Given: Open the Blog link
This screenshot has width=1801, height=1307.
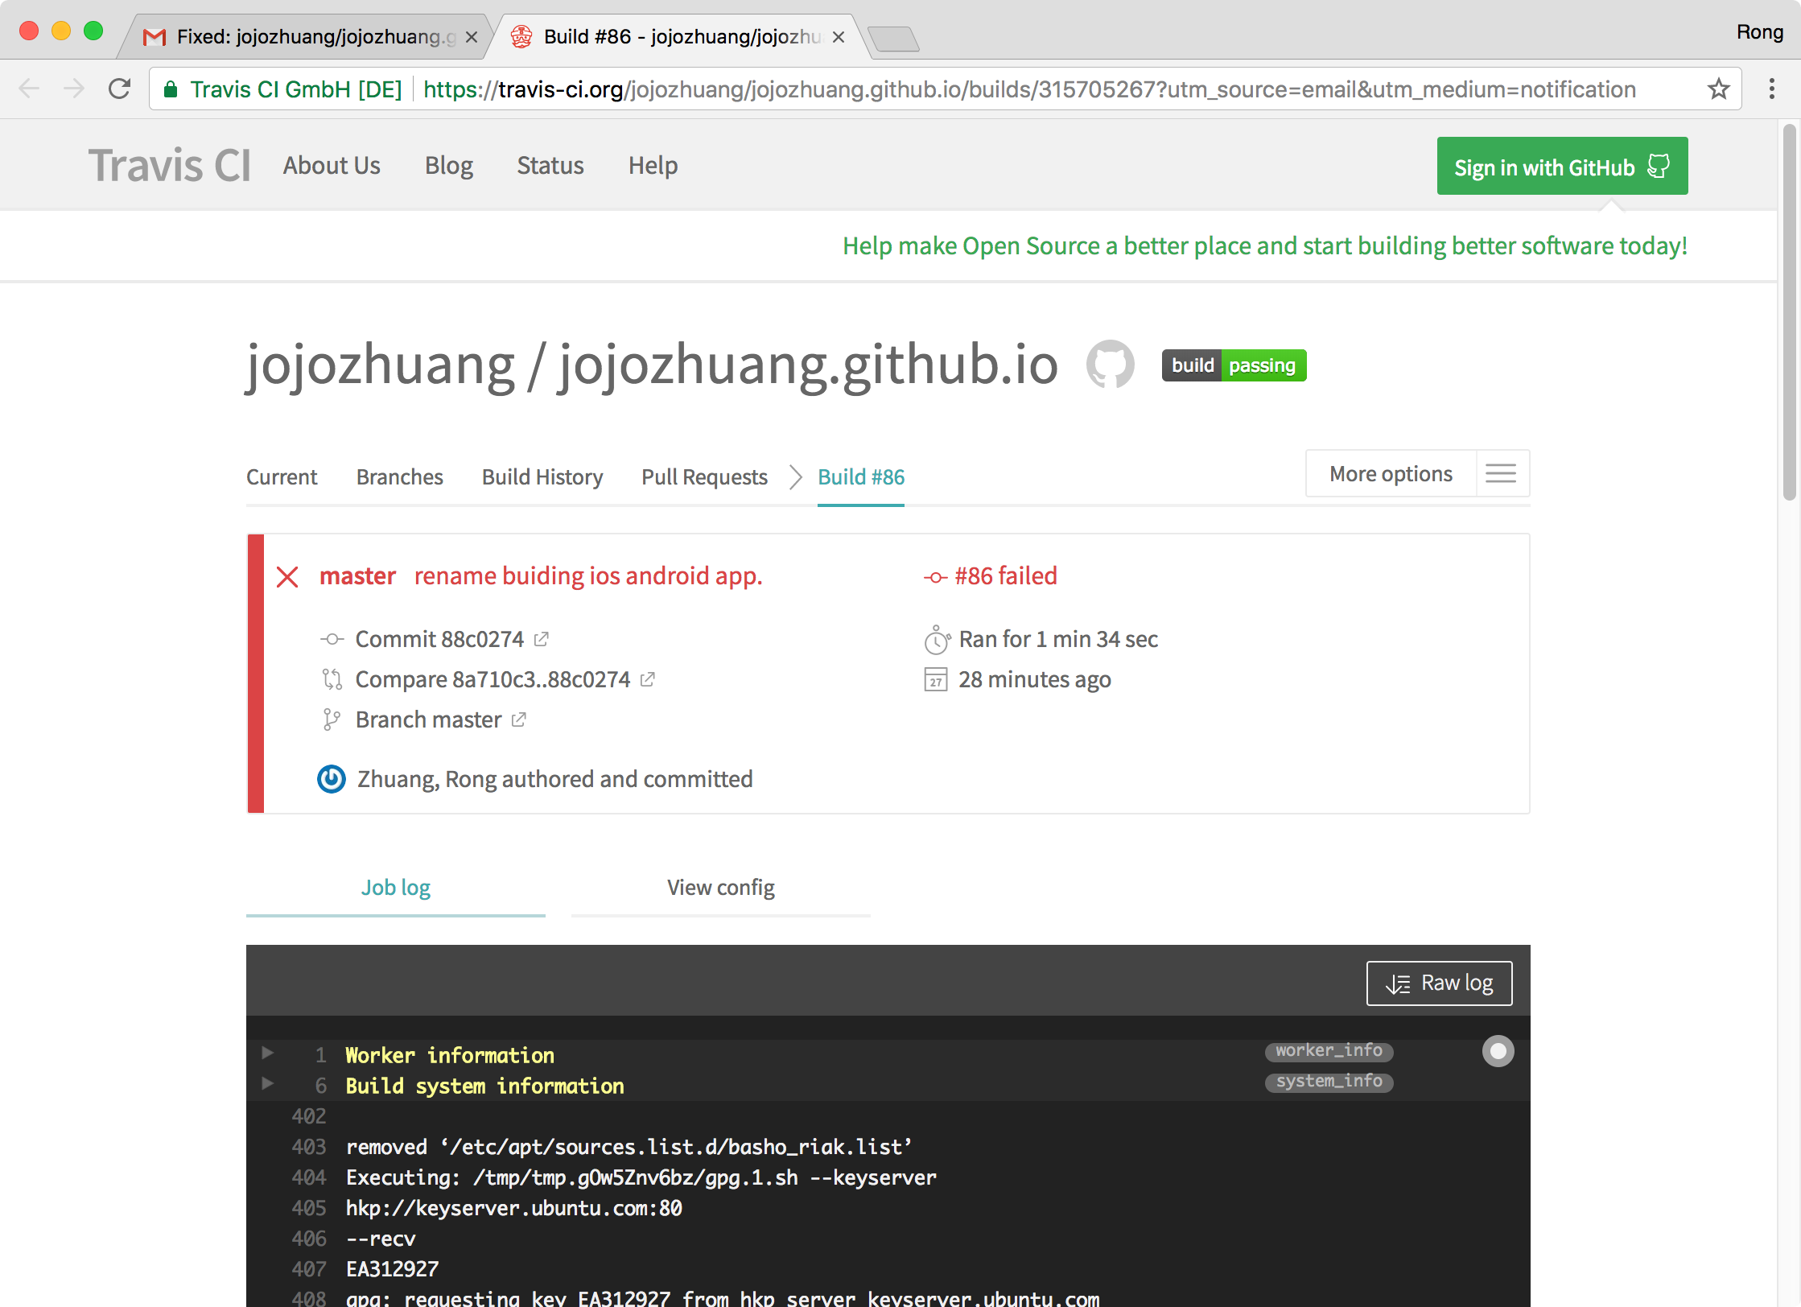Looking at the screenshot, I should click(x=449, y=166).
